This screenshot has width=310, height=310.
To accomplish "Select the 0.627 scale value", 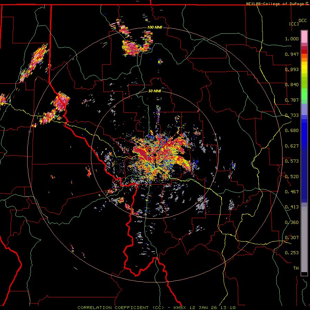I will point(292,146).
